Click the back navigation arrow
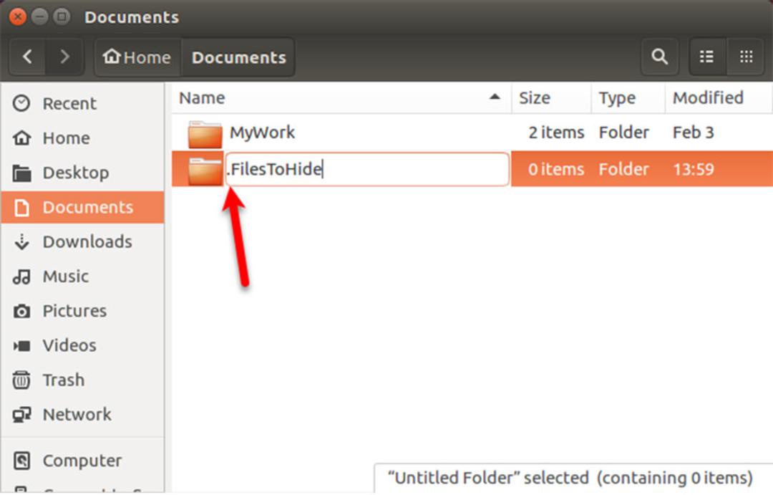 click(x=28, y=57)
